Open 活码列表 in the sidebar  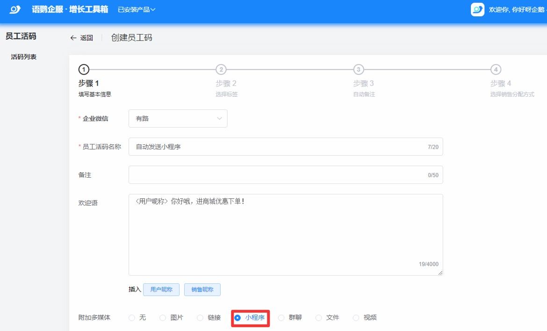tap(24, 57)
